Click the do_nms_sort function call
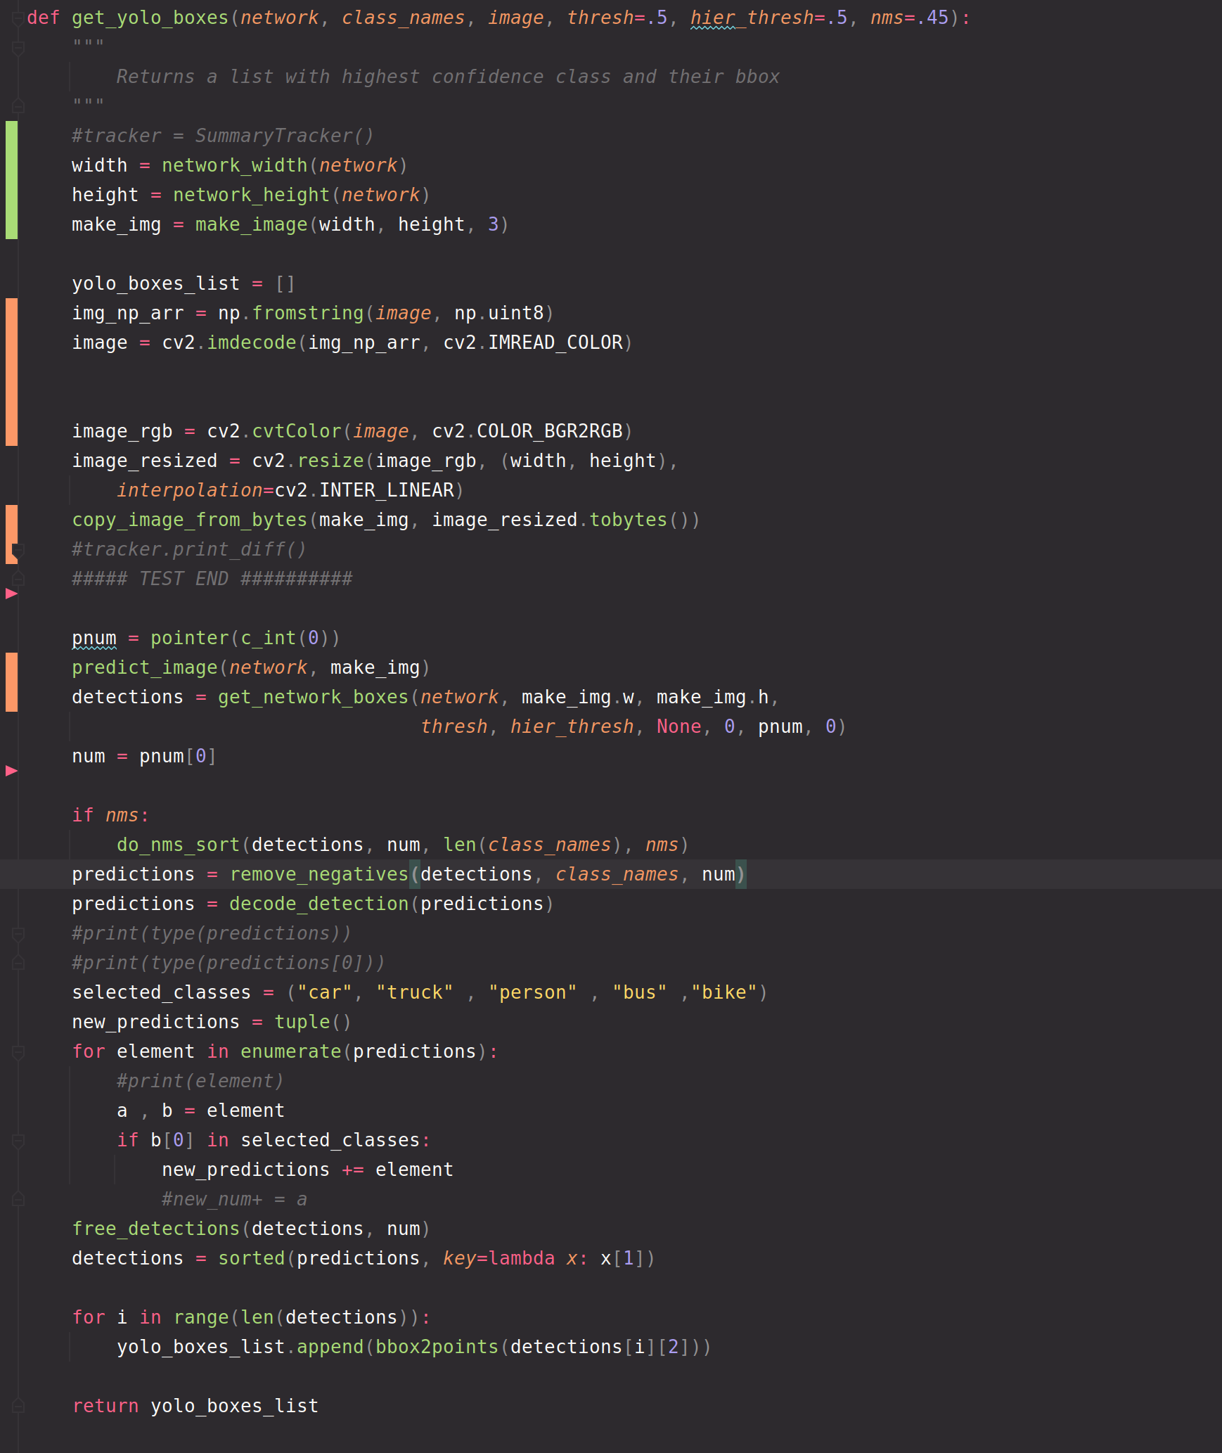 tap(176, 844)
